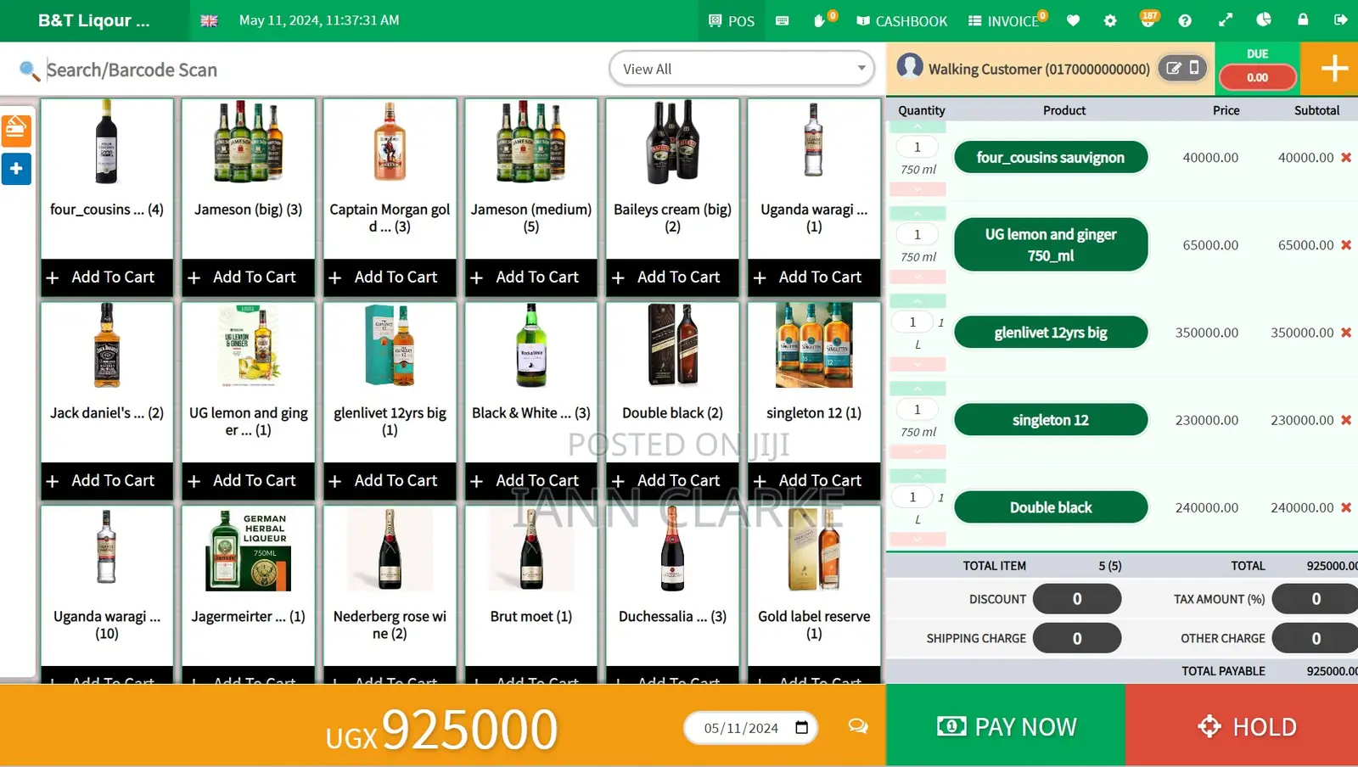This screenshot has width=1358, height=767.
Task: Edit the SHIPPING CHARGE field
Action: pyautogui.click(x=1077, y=639)
